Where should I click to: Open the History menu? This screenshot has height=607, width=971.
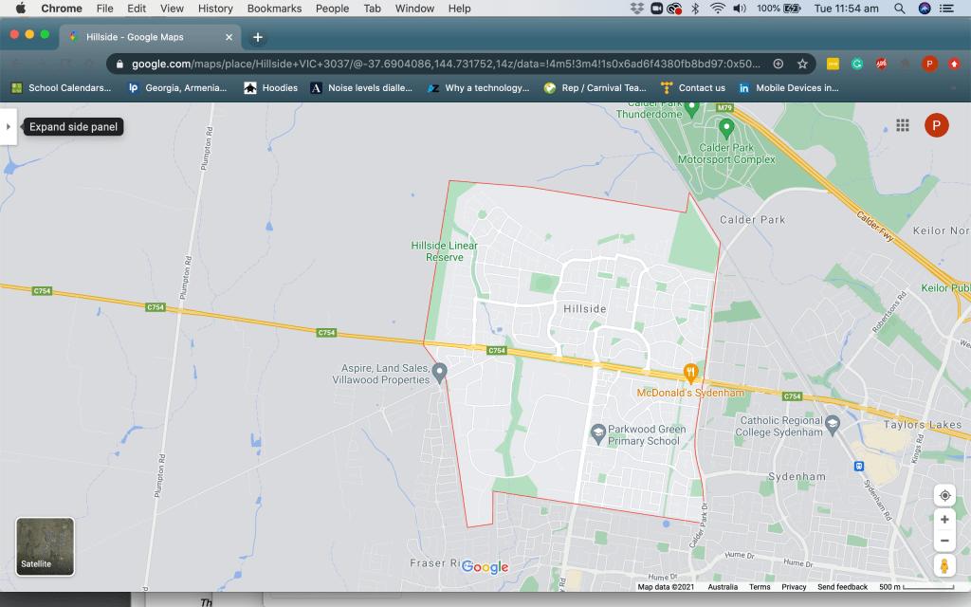[x=215, y=9]
